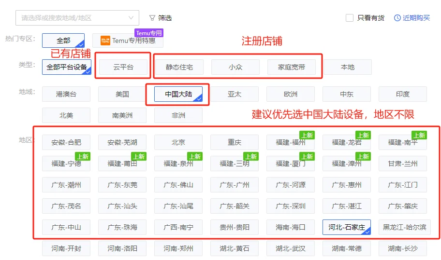Choose 欧洲 region

291,94
